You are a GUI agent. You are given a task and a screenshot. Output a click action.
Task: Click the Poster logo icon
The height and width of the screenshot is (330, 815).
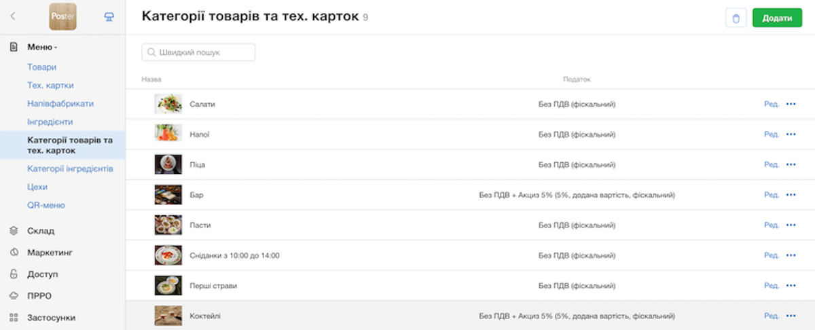point(63,17)
